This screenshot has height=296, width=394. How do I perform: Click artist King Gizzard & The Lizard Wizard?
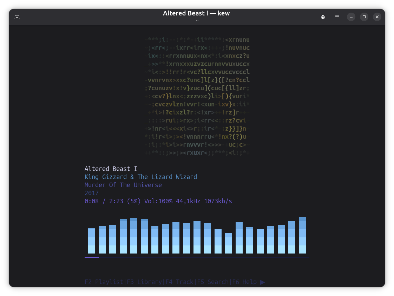(140, 177)
